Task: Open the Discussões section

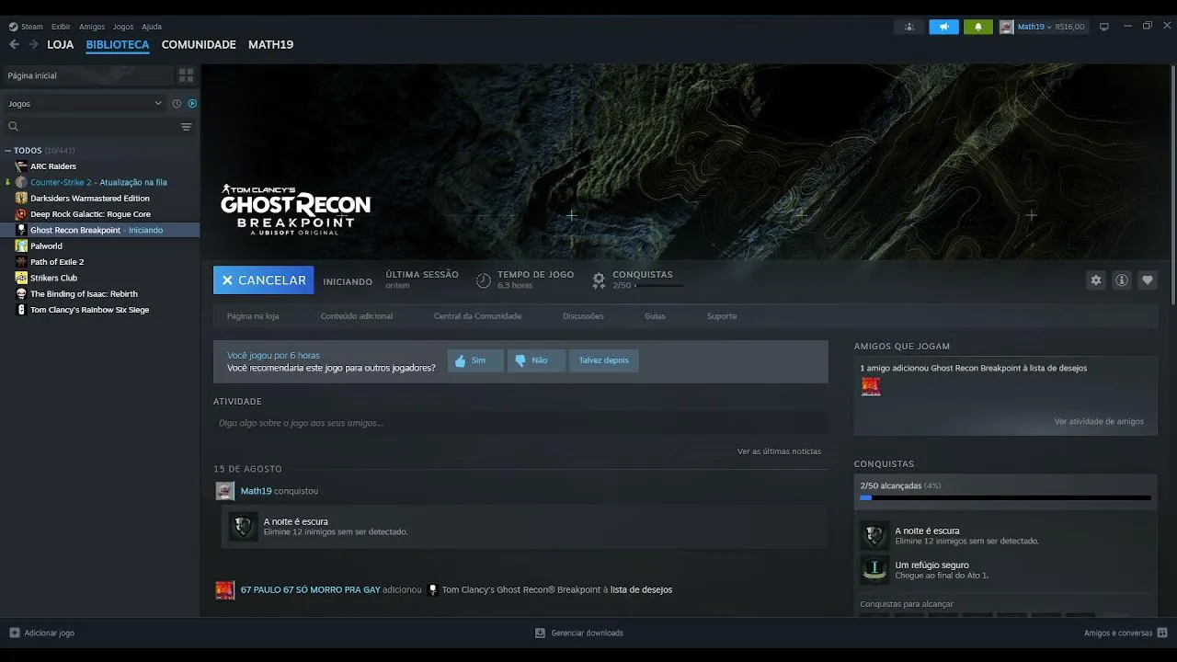Action: 583,316
